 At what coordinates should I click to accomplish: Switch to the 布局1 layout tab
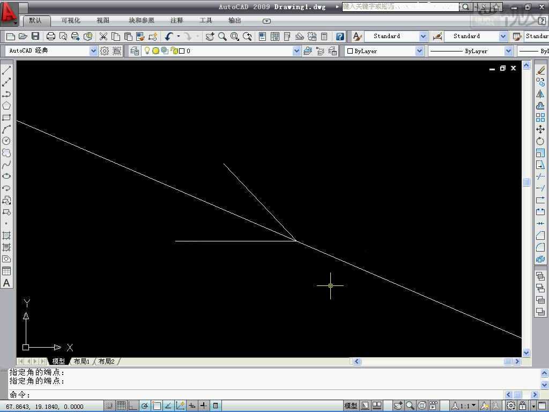(x=81, y=361)
